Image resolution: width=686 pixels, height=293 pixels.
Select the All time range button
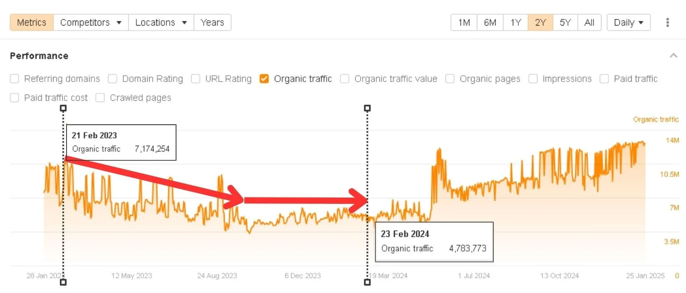coord(589,23)
